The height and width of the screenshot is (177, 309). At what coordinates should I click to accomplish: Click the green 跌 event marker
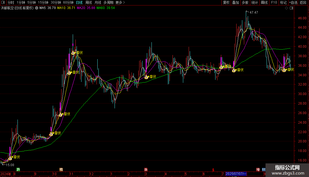18,169
